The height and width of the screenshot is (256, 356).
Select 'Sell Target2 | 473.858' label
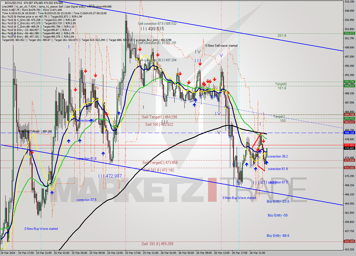click(160, 163)
